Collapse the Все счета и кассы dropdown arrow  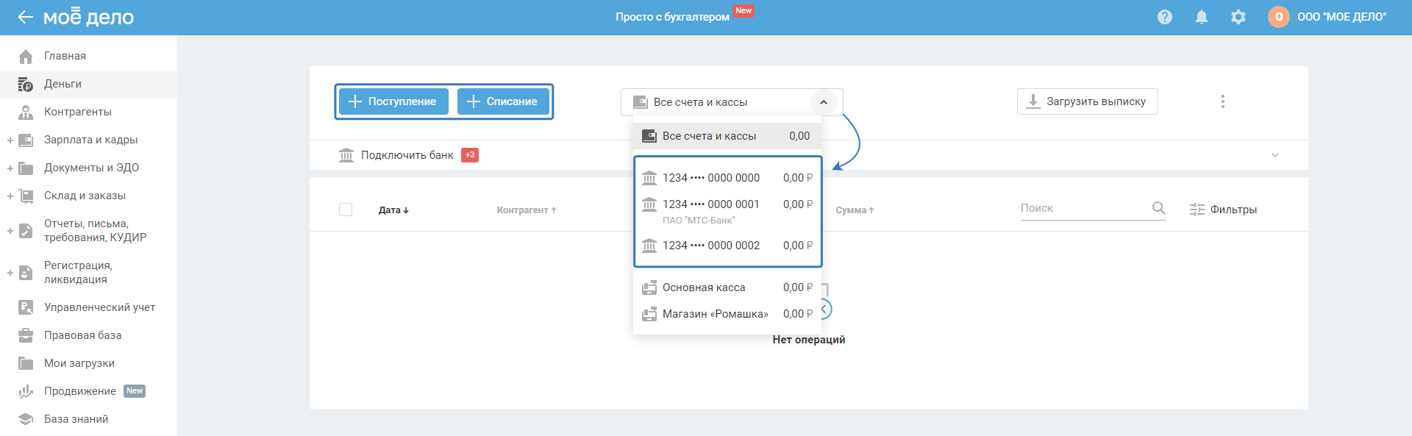824,102
